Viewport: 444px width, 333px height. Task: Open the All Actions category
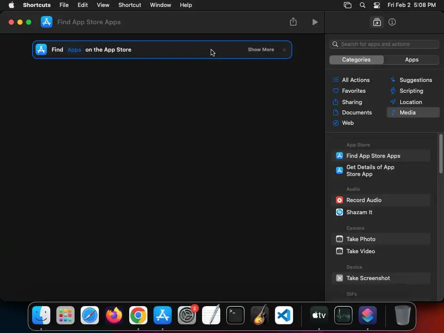click(x=351, y=80)
